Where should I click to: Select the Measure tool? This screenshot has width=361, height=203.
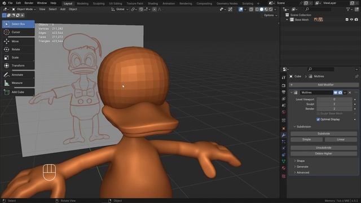19,83
